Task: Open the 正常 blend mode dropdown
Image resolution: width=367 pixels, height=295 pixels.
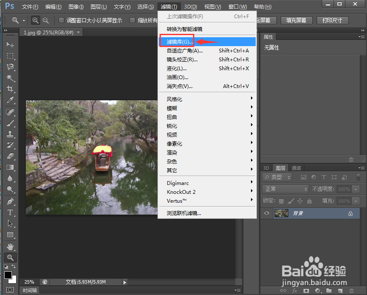Action: (285, 189)
